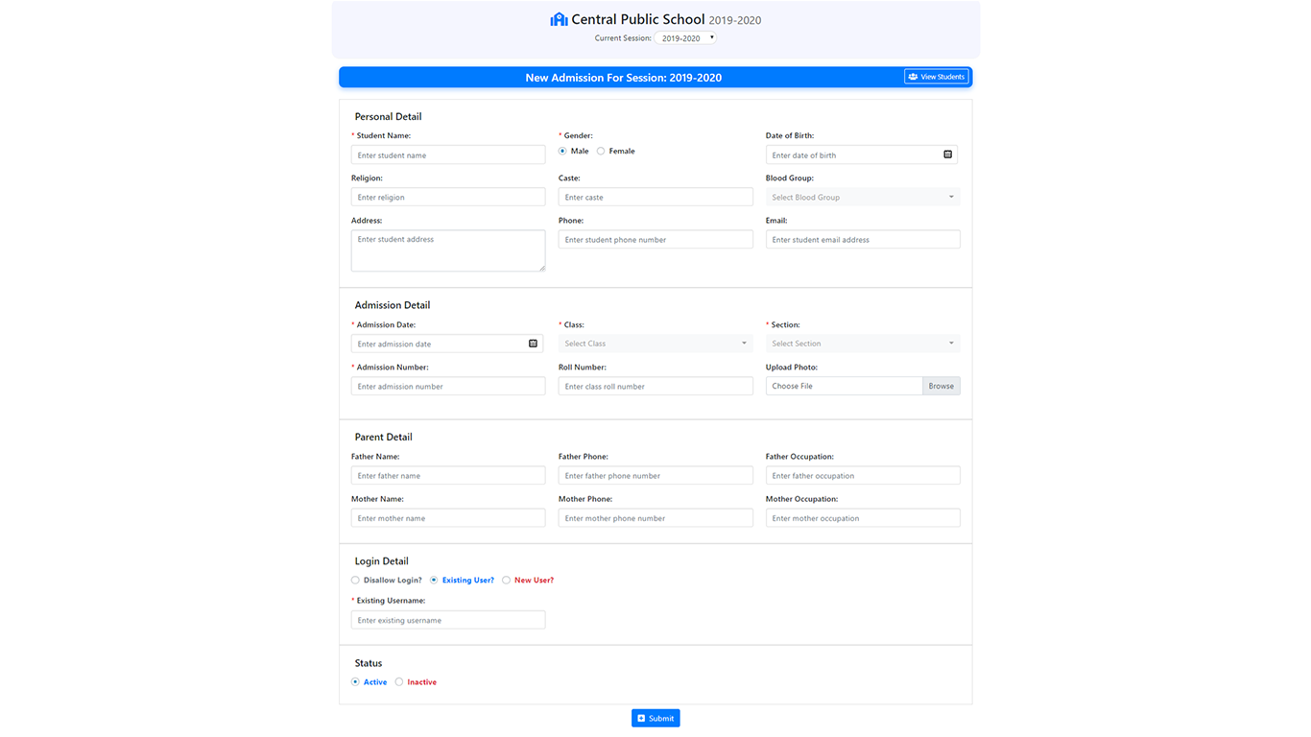Click the Father Phone input field
Screen dimensions: 1311x737
coord(655,476)
